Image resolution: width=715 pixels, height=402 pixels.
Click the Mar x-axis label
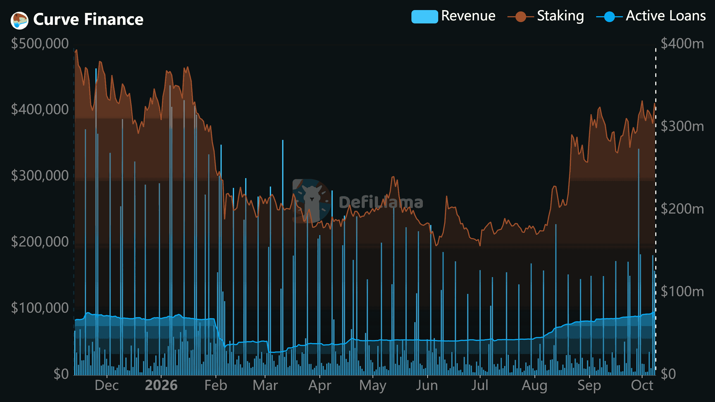265,386
